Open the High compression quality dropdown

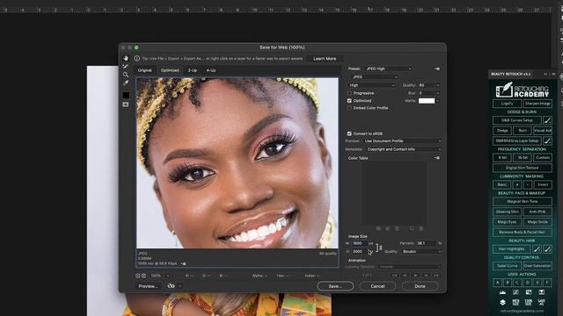pos(371,85)
